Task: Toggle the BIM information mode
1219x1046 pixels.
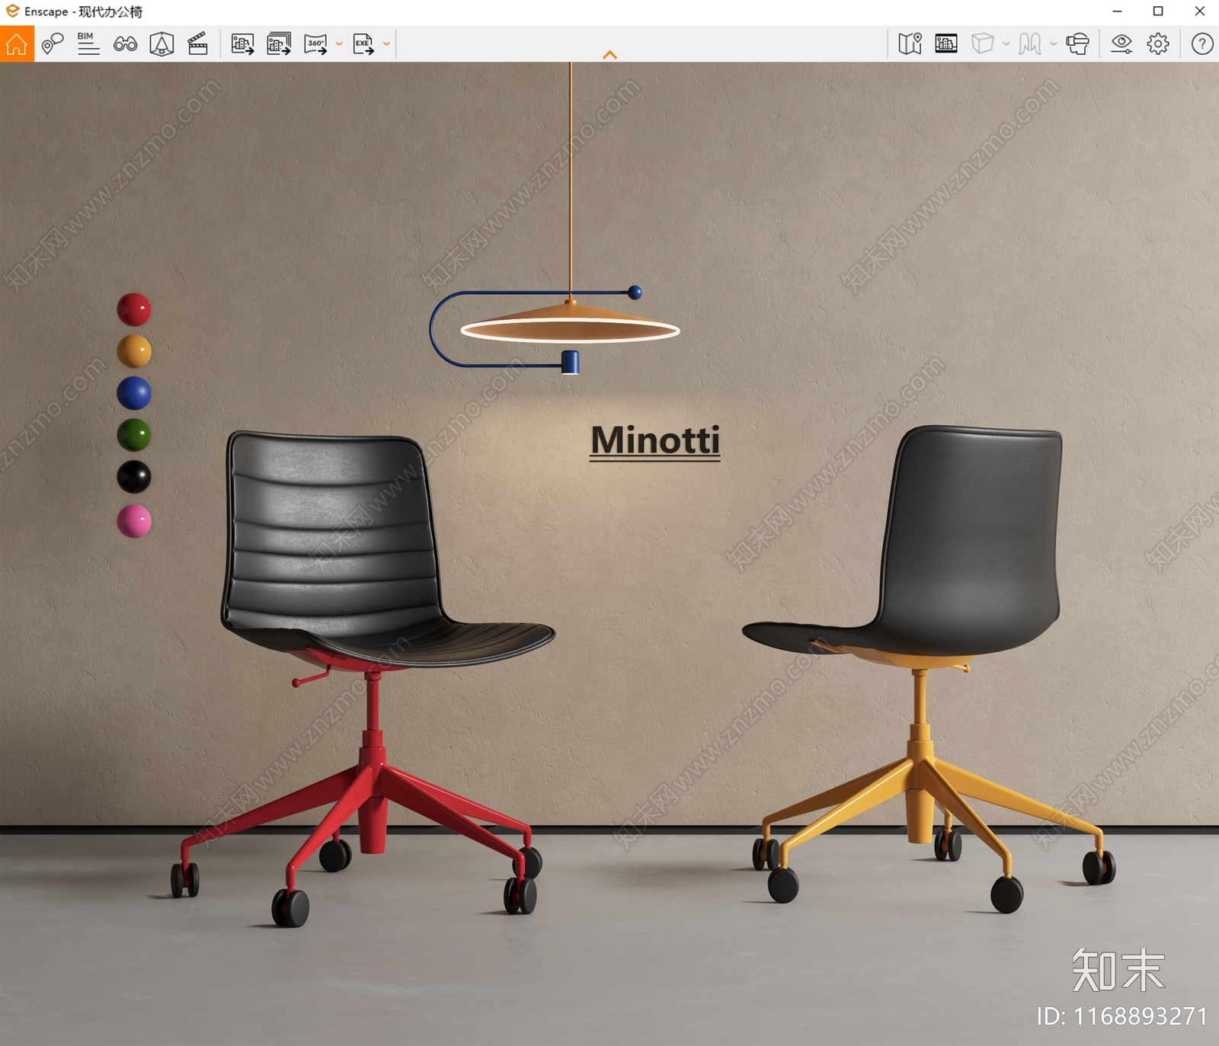Action: coord(88,43)
